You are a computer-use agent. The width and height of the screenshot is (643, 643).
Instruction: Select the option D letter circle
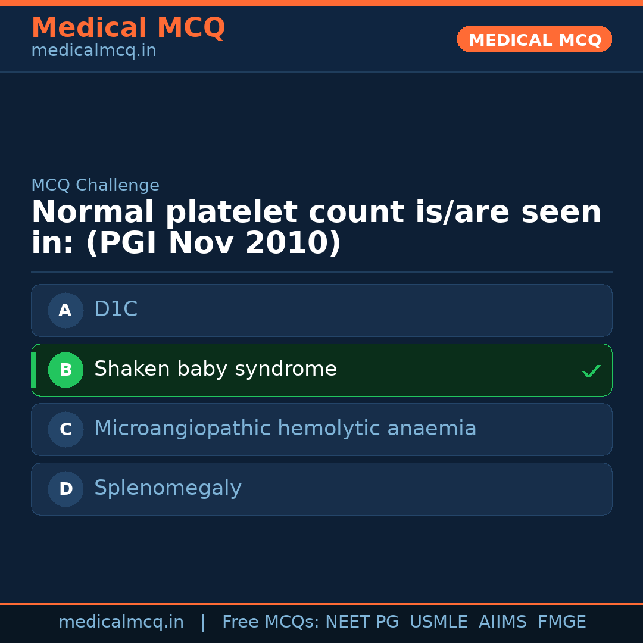(65, 489)
